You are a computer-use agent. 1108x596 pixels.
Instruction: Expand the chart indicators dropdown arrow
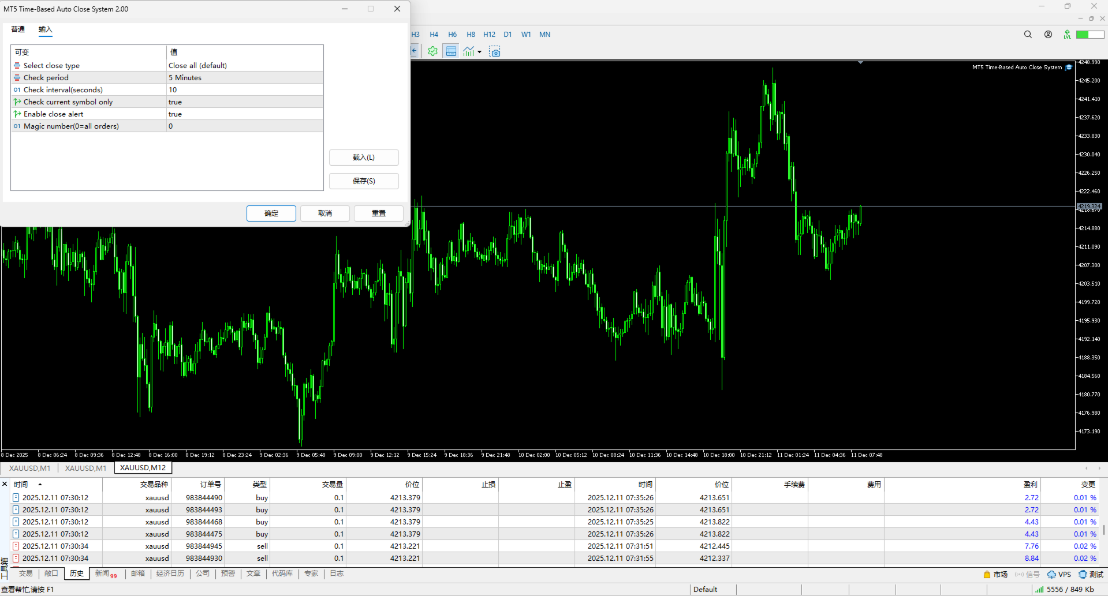coord(479,52)
